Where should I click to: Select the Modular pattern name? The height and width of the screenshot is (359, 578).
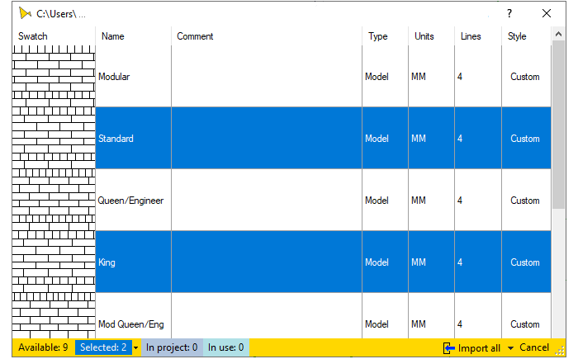click(x=114, y=77)
